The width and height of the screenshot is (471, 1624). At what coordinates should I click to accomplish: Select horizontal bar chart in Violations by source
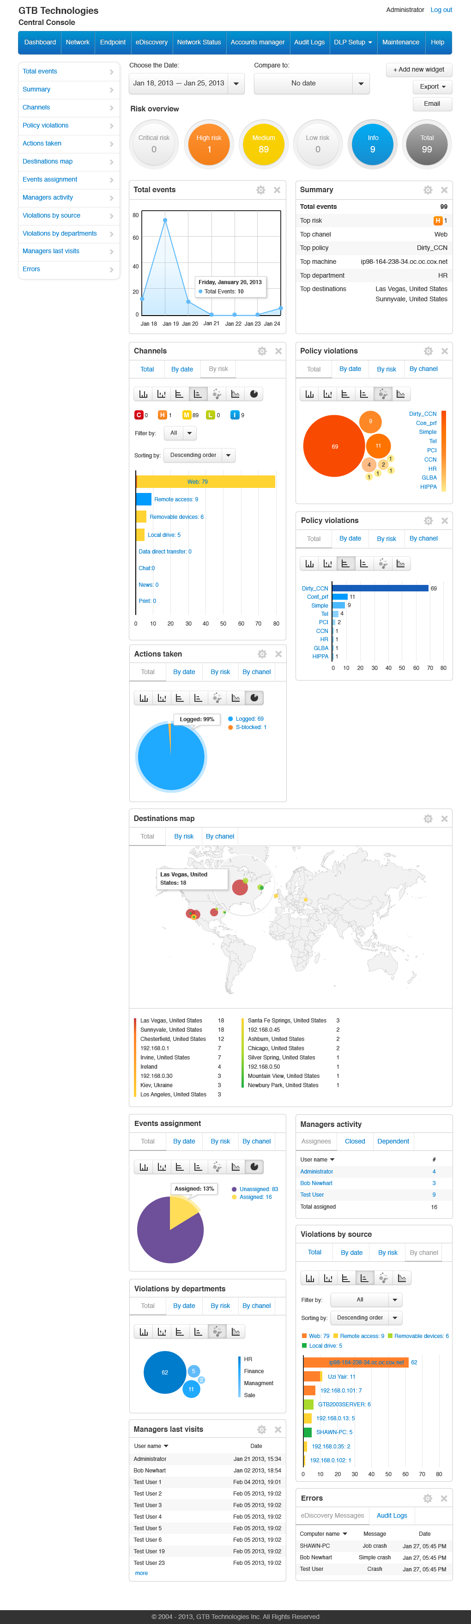click(x=346, y=1278)
